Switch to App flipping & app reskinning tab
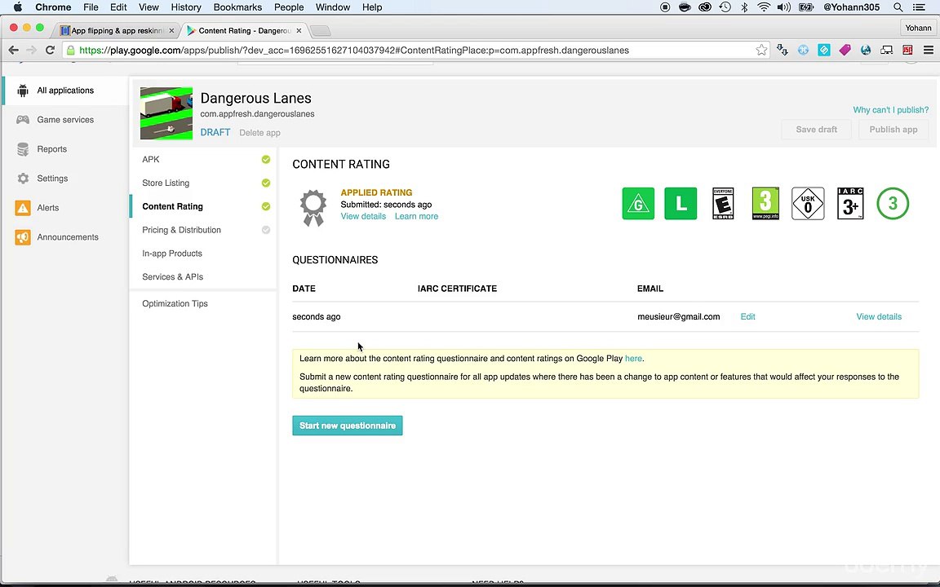The height and width of the screenshot is (587, 940). (x=117, y=30)
